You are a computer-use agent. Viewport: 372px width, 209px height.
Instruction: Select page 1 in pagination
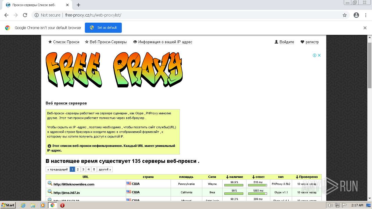[x=72, y=170]
